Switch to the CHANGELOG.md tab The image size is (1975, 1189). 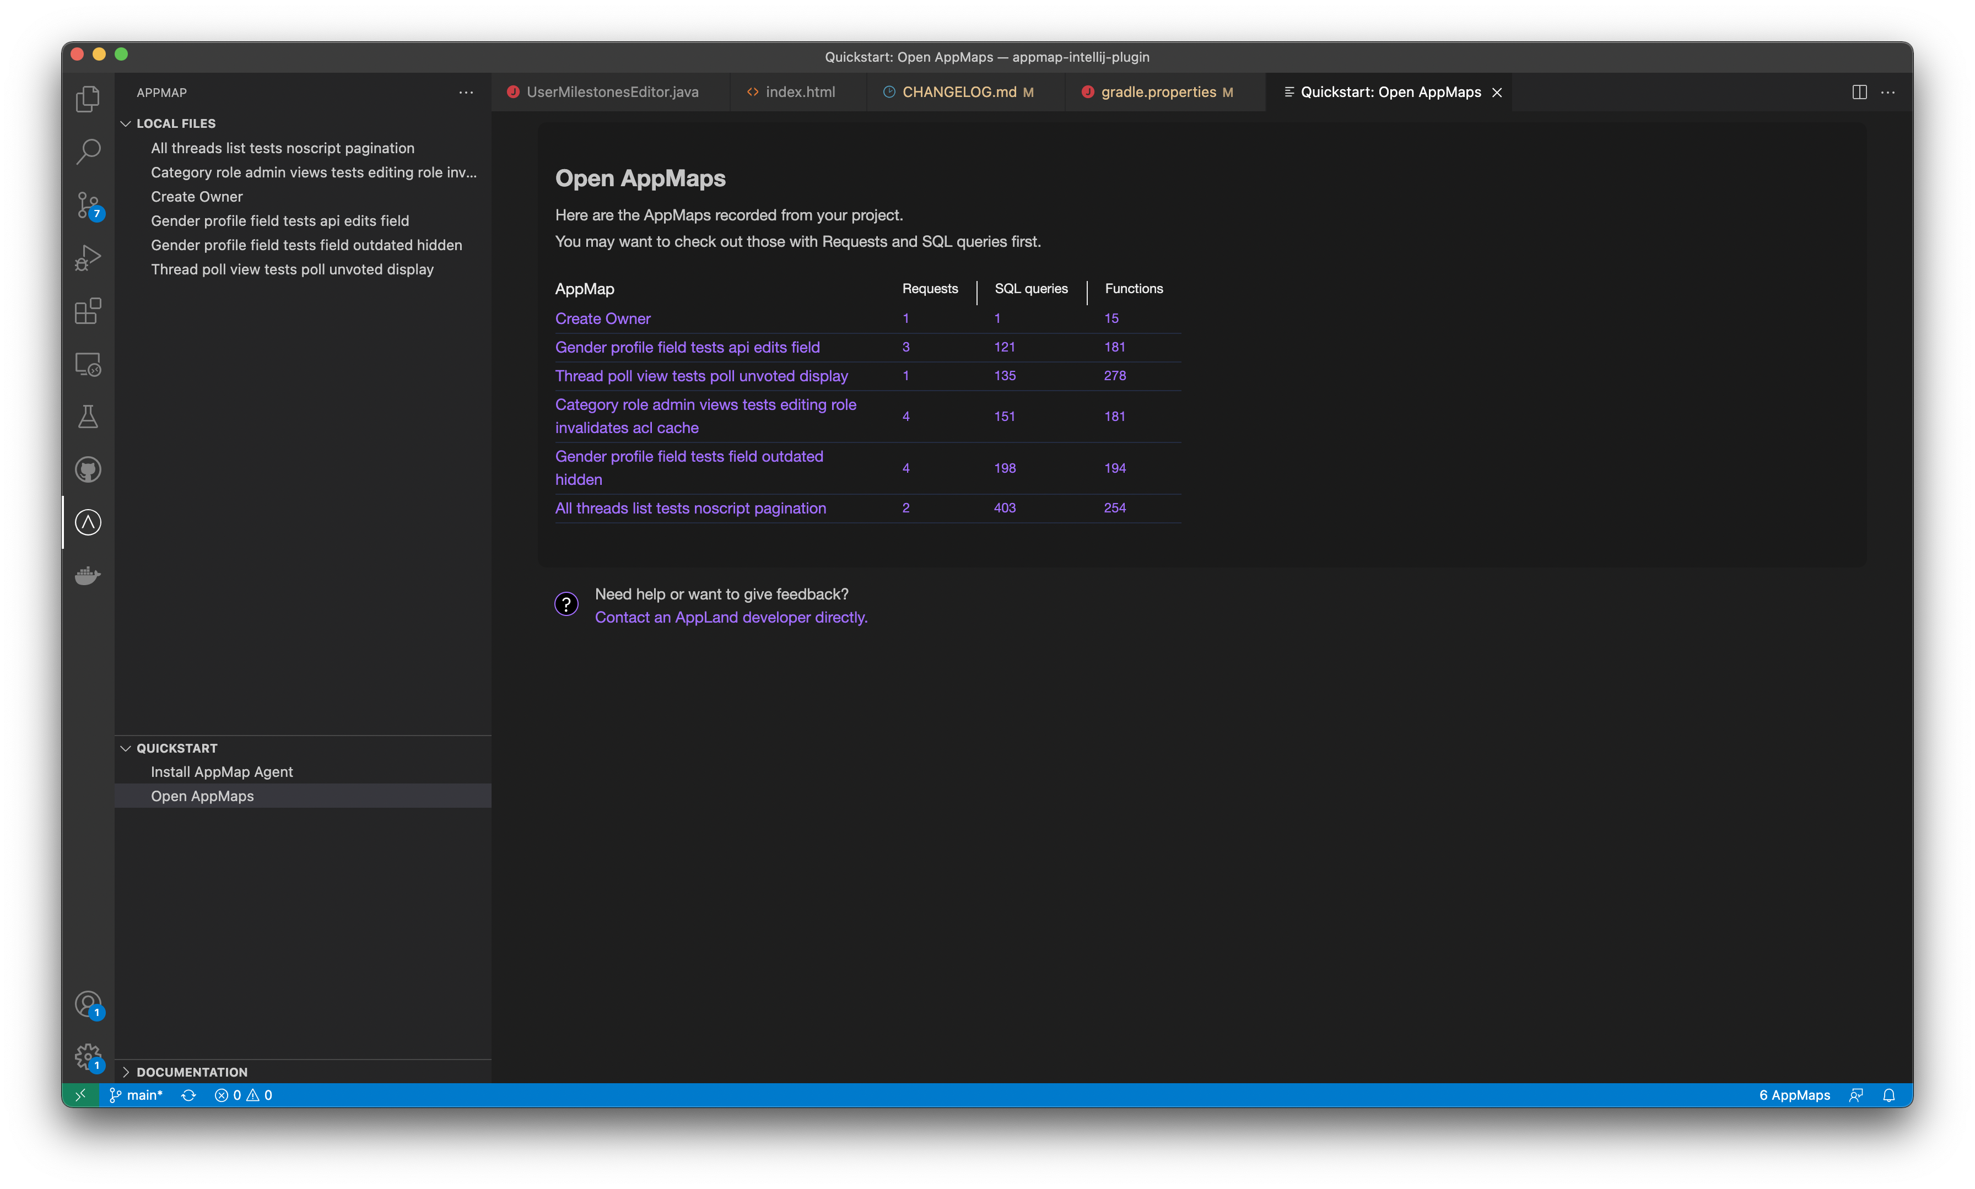click(959, 91)
